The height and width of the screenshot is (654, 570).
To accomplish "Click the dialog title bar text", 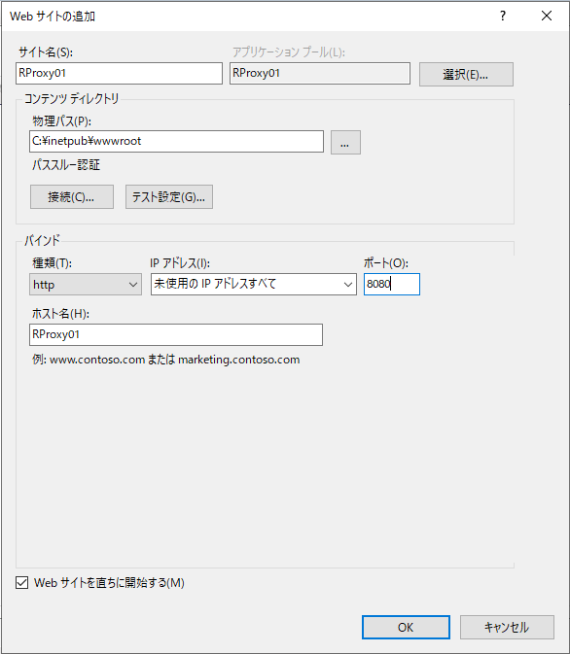I will click(x=53, y=17).
